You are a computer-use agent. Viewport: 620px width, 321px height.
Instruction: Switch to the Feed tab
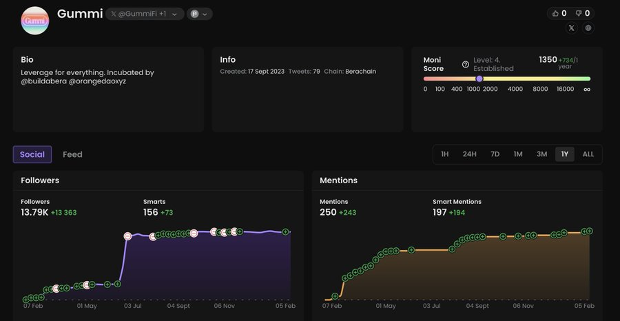click(72, 154)
